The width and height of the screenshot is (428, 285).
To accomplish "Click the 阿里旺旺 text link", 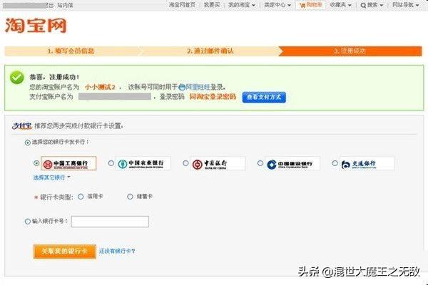I will pyautogui.click(x=198, y=87).
